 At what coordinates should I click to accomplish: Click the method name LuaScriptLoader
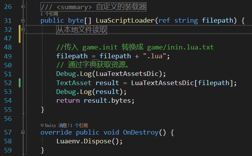[125, 20]
